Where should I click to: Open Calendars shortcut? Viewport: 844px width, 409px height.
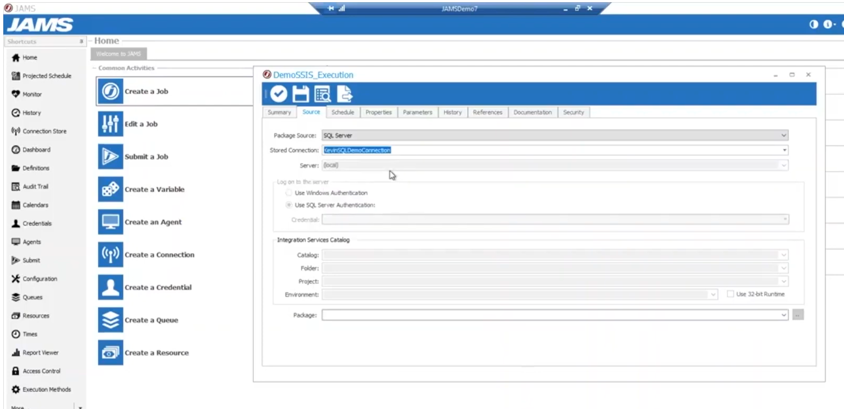tap(30, 205)
